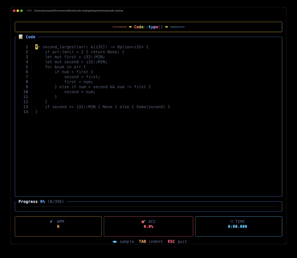Click the yellow dash left of Code::type()

[x=130, y=27]
